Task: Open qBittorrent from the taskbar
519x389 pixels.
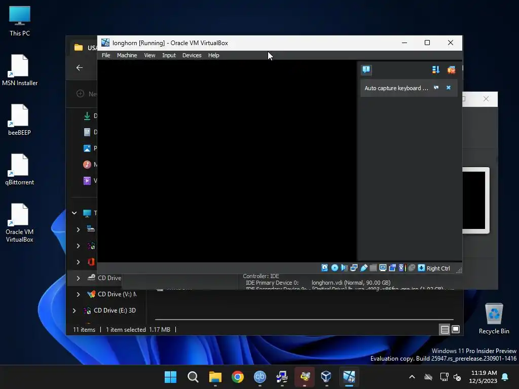Action: [x=260, y=377]
